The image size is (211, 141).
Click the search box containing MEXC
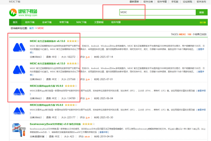pyautogui.click(x=157, y=12)
